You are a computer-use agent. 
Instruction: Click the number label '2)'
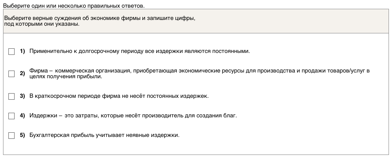[x=22, y=74]
